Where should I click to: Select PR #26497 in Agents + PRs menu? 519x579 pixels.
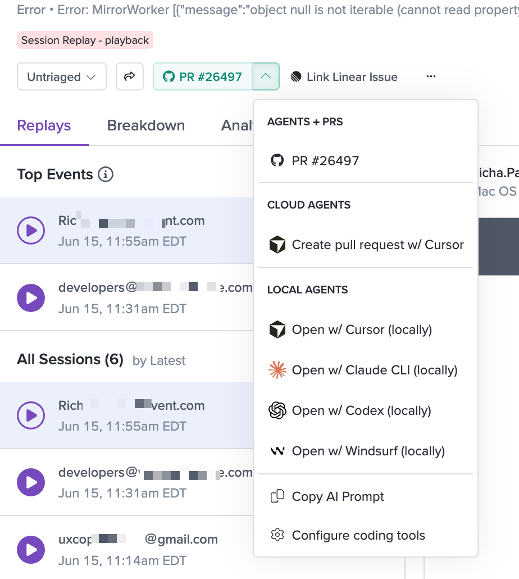coord(366,161)
